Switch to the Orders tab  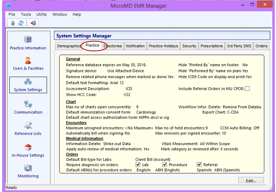point(262,46)
